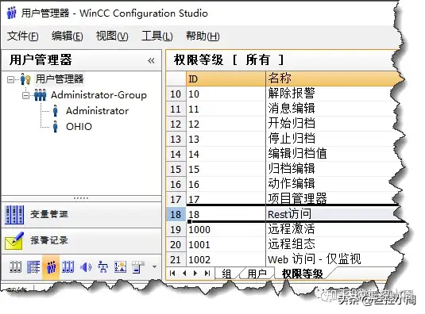Open the 视图(V) menu

(112, 36)
